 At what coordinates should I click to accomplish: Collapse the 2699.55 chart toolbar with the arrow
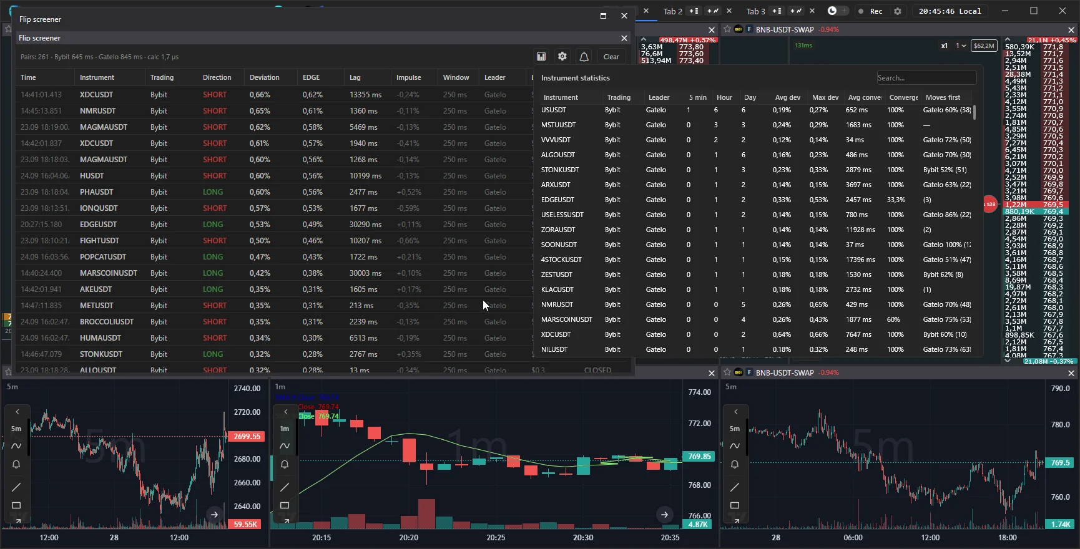17,412
